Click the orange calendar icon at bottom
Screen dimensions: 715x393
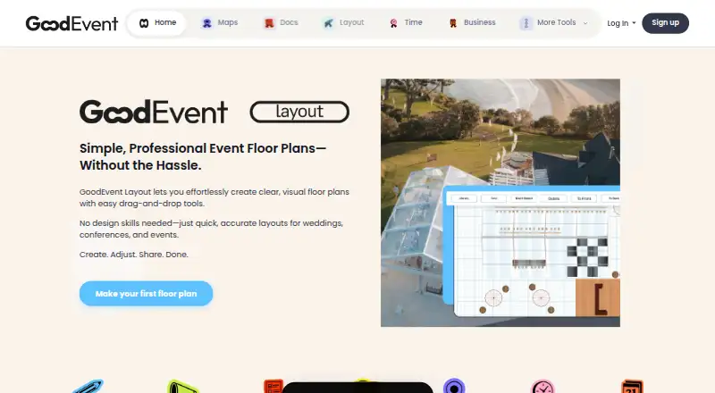[632, 387]
